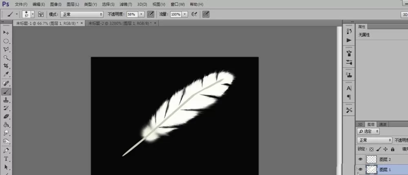This screenshot has height=175, width=408.
Task: Click the Photoshop Ps logo
Action: point(5,4)
